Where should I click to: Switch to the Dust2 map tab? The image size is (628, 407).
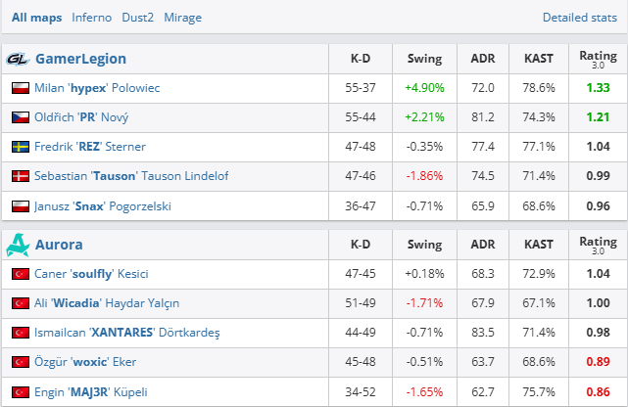tap(137, 18)
